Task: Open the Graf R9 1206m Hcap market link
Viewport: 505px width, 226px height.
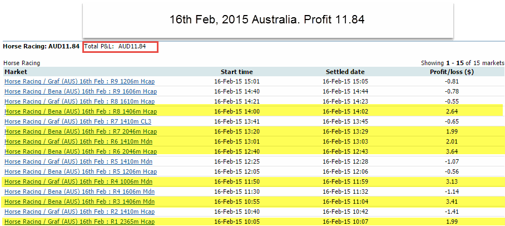Action: click(80, 81)
